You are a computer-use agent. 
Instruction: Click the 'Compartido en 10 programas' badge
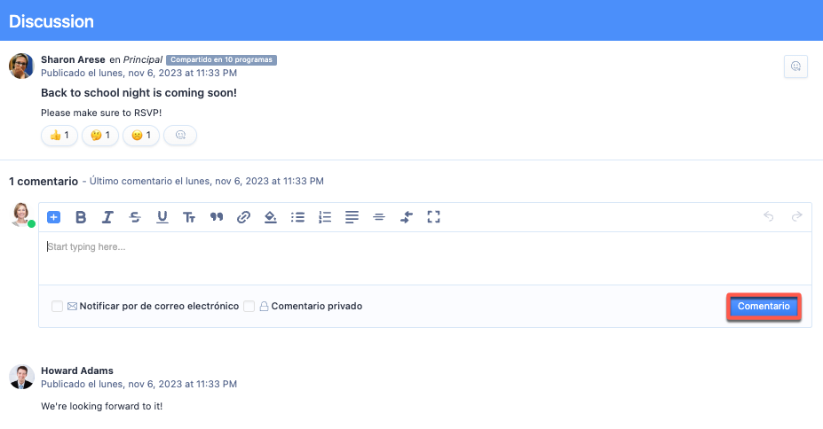[x=221, y=60]
